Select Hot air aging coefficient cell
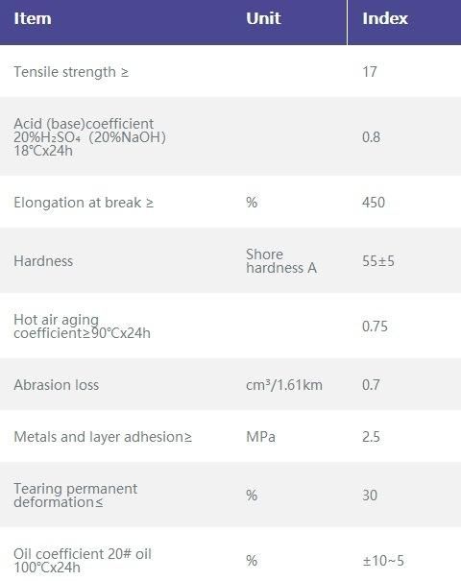The height and width of the screenshot is (581, 461). click(82, 327)
